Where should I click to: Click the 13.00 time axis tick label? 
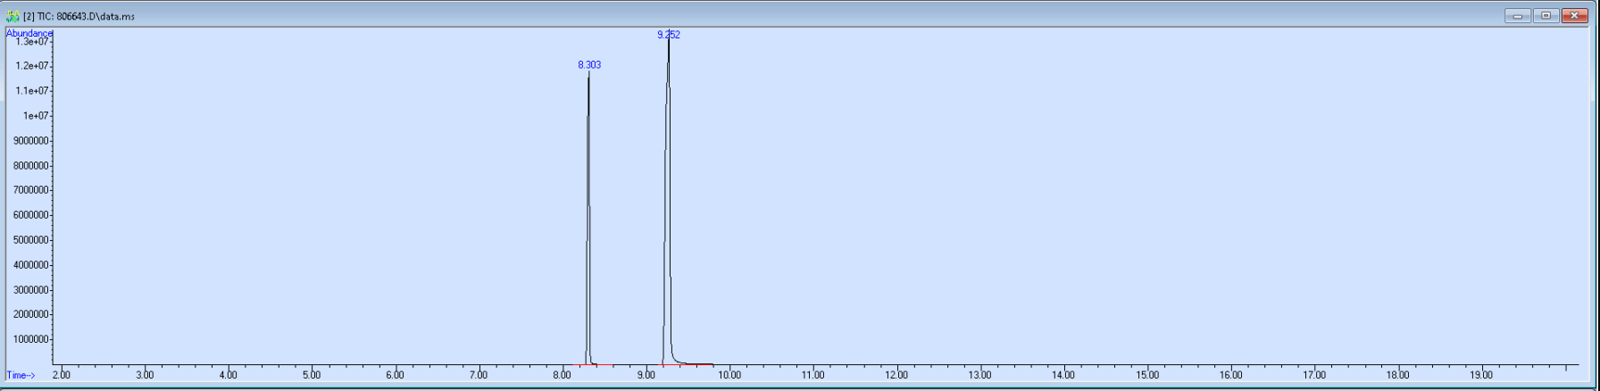980,376
